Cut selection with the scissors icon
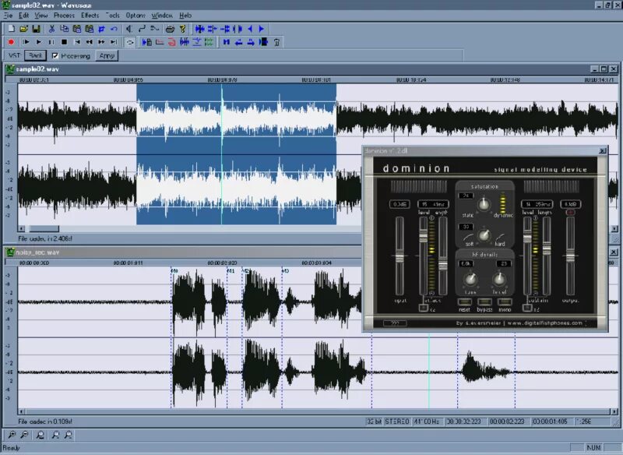This screenshot has width=623, height=455. (x=51, y=29)
